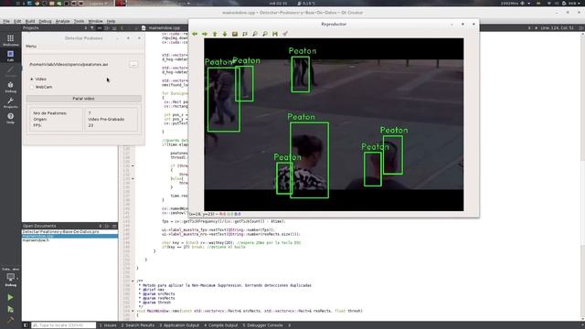
Task: Click down arrow in Reproductor toolbar
Action: 225,34
